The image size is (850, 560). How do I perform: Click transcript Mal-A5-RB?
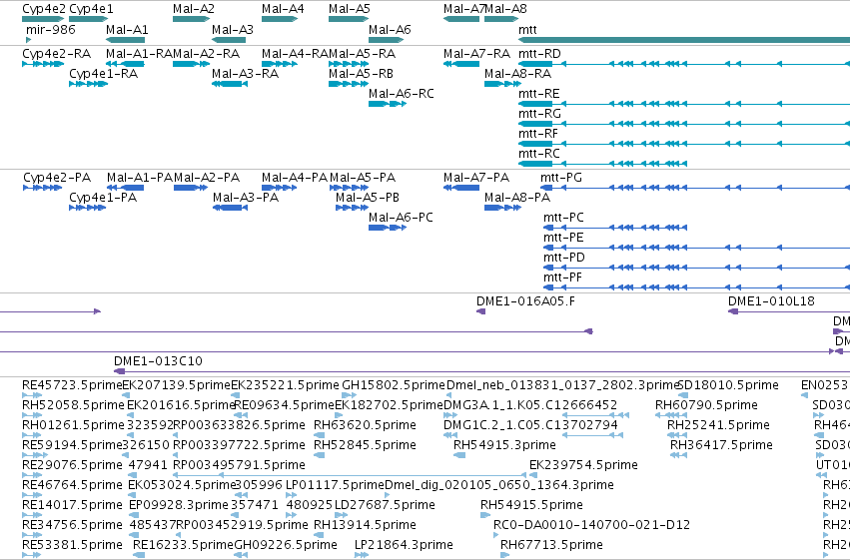click(x=349, y=84)
